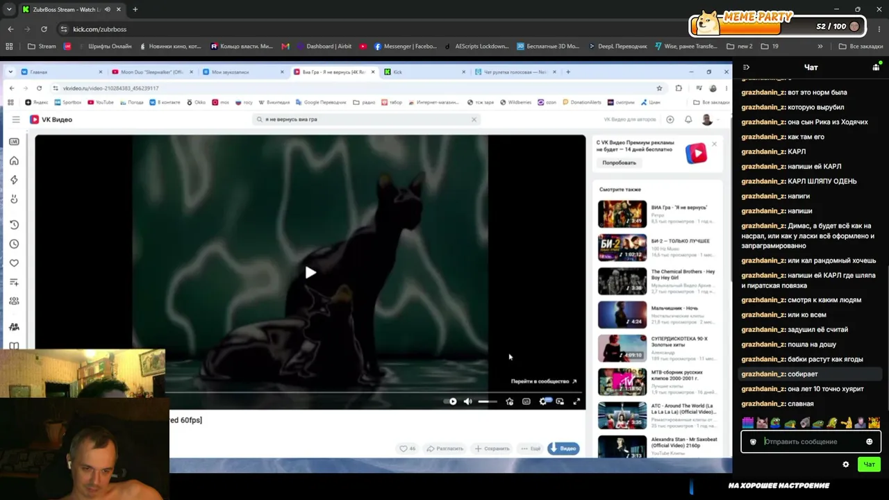Screen dimensions: 889x500
Task: Open Dashboard | Airbit bookmark
Action: [x=324, y=47]
